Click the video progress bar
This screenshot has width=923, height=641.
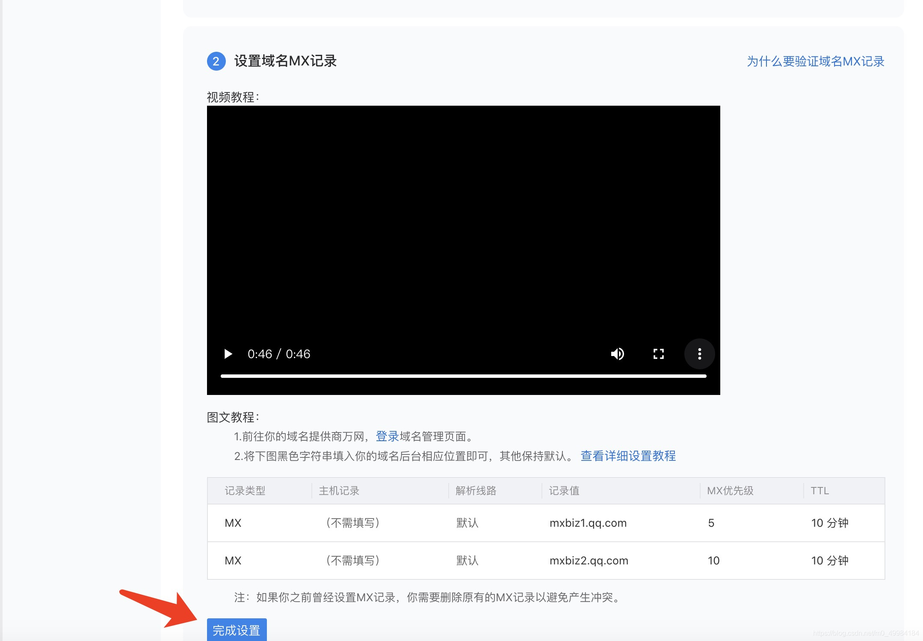463,376
